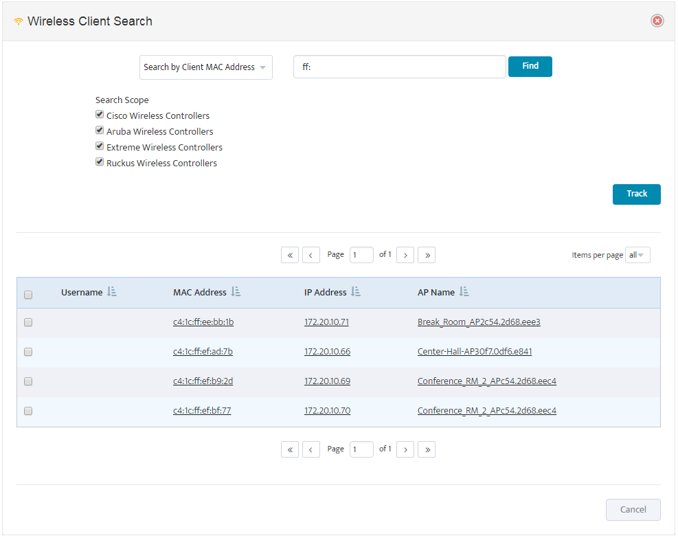Click the IP Address column header
This screenshot has height=538, width=678.
325,292
